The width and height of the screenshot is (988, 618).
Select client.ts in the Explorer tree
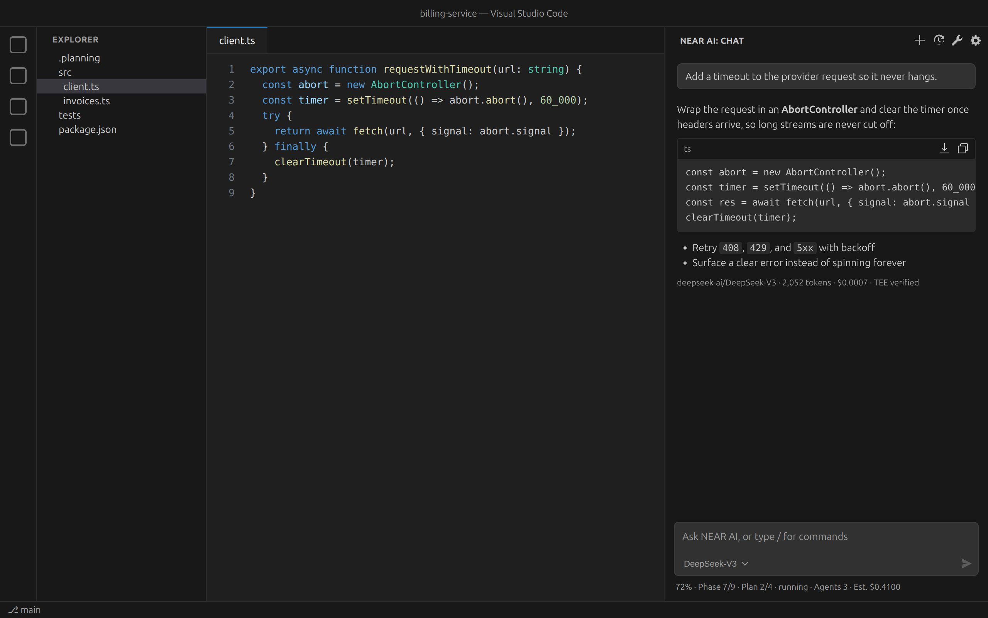coord(122,86)
